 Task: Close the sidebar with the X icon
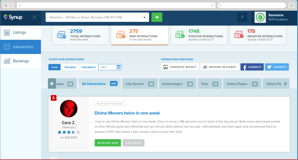point(35,18)
